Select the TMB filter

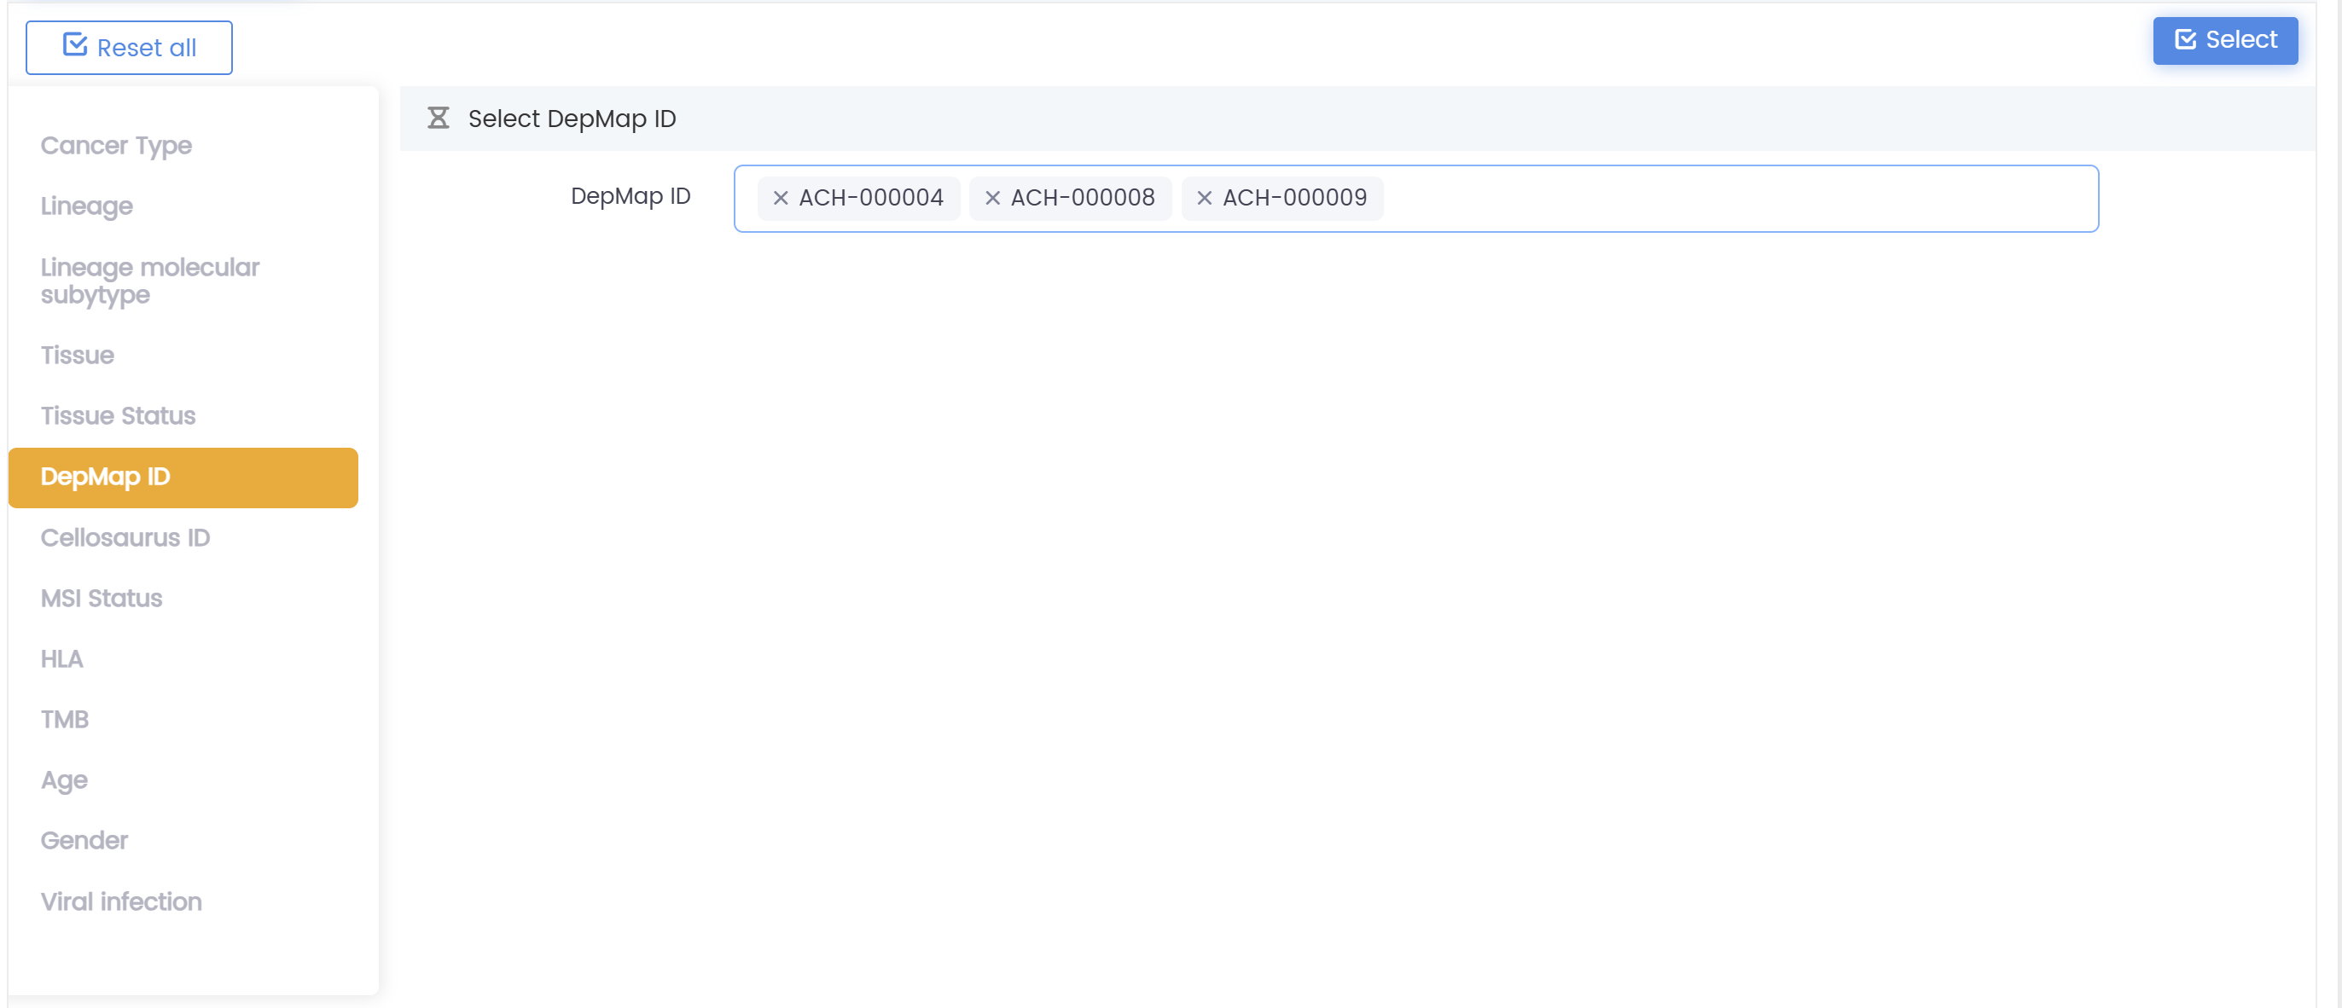click(x=65, y=720)
